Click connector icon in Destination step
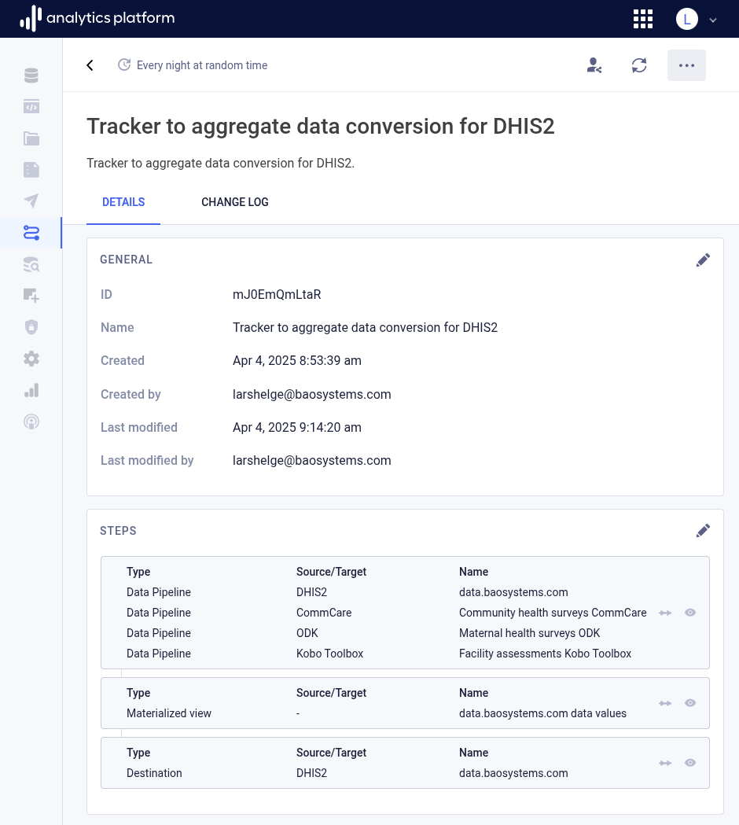Viewport: 739px width, 825px height. [665, 763]
